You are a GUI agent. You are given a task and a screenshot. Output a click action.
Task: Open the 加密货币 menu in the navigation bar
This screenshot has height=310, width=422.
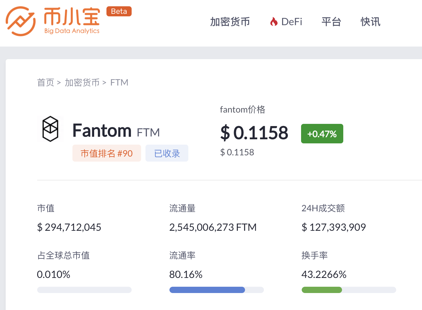point(230,22)
